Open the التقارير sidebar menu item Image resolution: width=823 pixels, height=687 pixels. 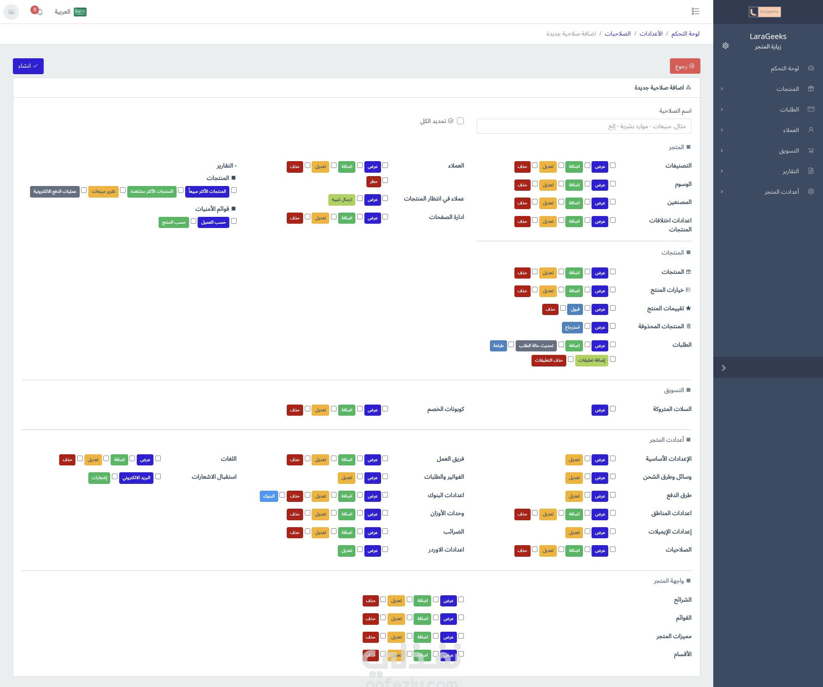(790, 171)
